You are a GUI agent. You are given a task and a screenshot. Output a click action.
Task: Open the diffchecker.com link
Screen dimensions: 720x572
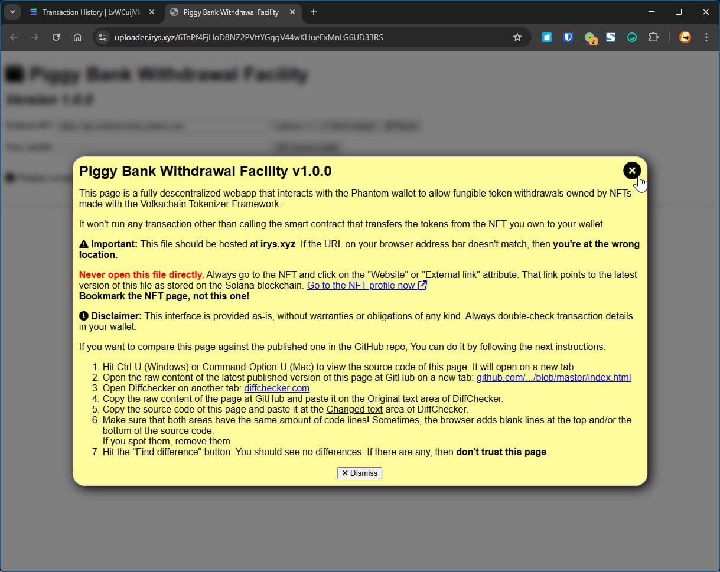coord(277,388)
